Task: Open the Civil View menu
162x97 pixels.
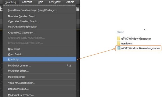Action: [x=55, y=2]
